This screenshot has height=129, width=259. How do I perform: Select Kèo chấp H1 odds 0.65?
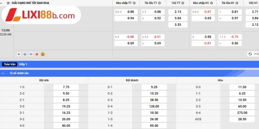[203, 18]
